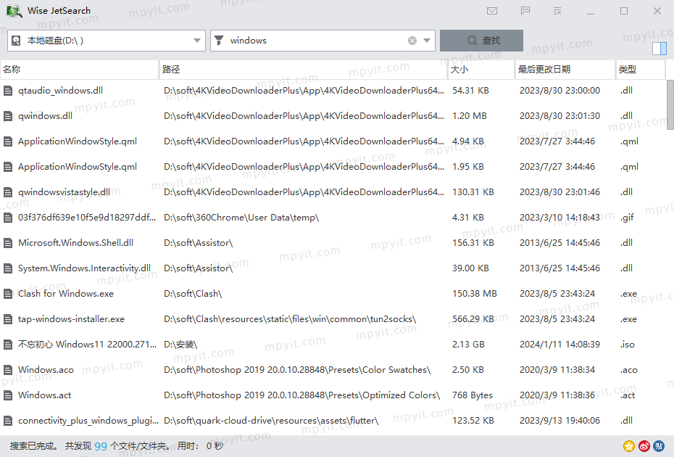Open the feedback chat bubble icon
Image resolution: width=674 pixels, height=457 pixels.
[525, 11]
